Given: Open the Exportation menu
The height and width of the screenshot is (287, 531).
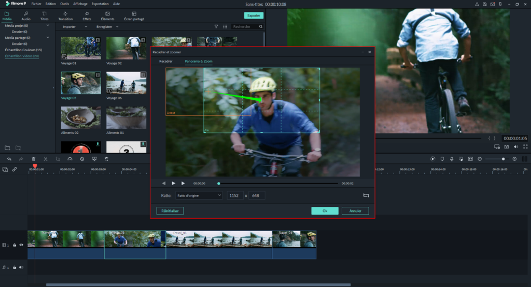Looking at the screenshot, I should (100, 4).
